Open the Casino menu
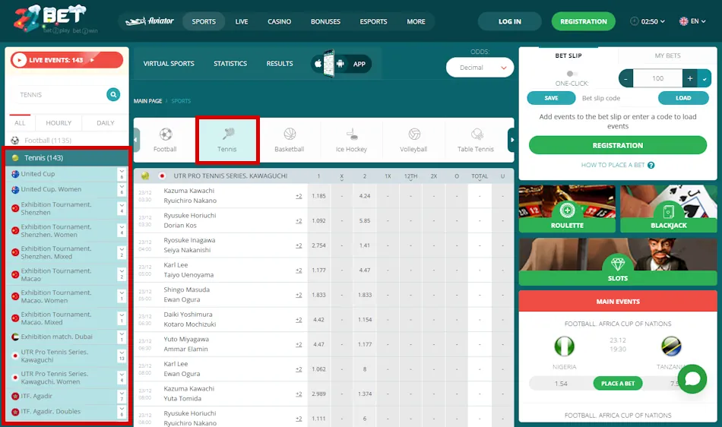 (279, 21)
